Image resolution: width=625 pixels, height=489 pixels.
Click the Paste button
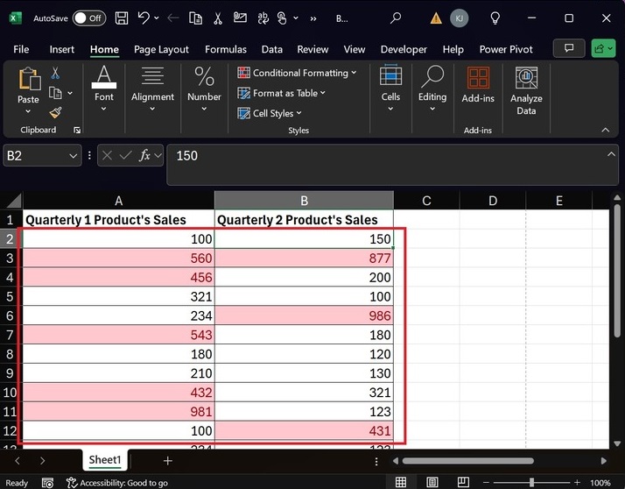pos(29,88)
